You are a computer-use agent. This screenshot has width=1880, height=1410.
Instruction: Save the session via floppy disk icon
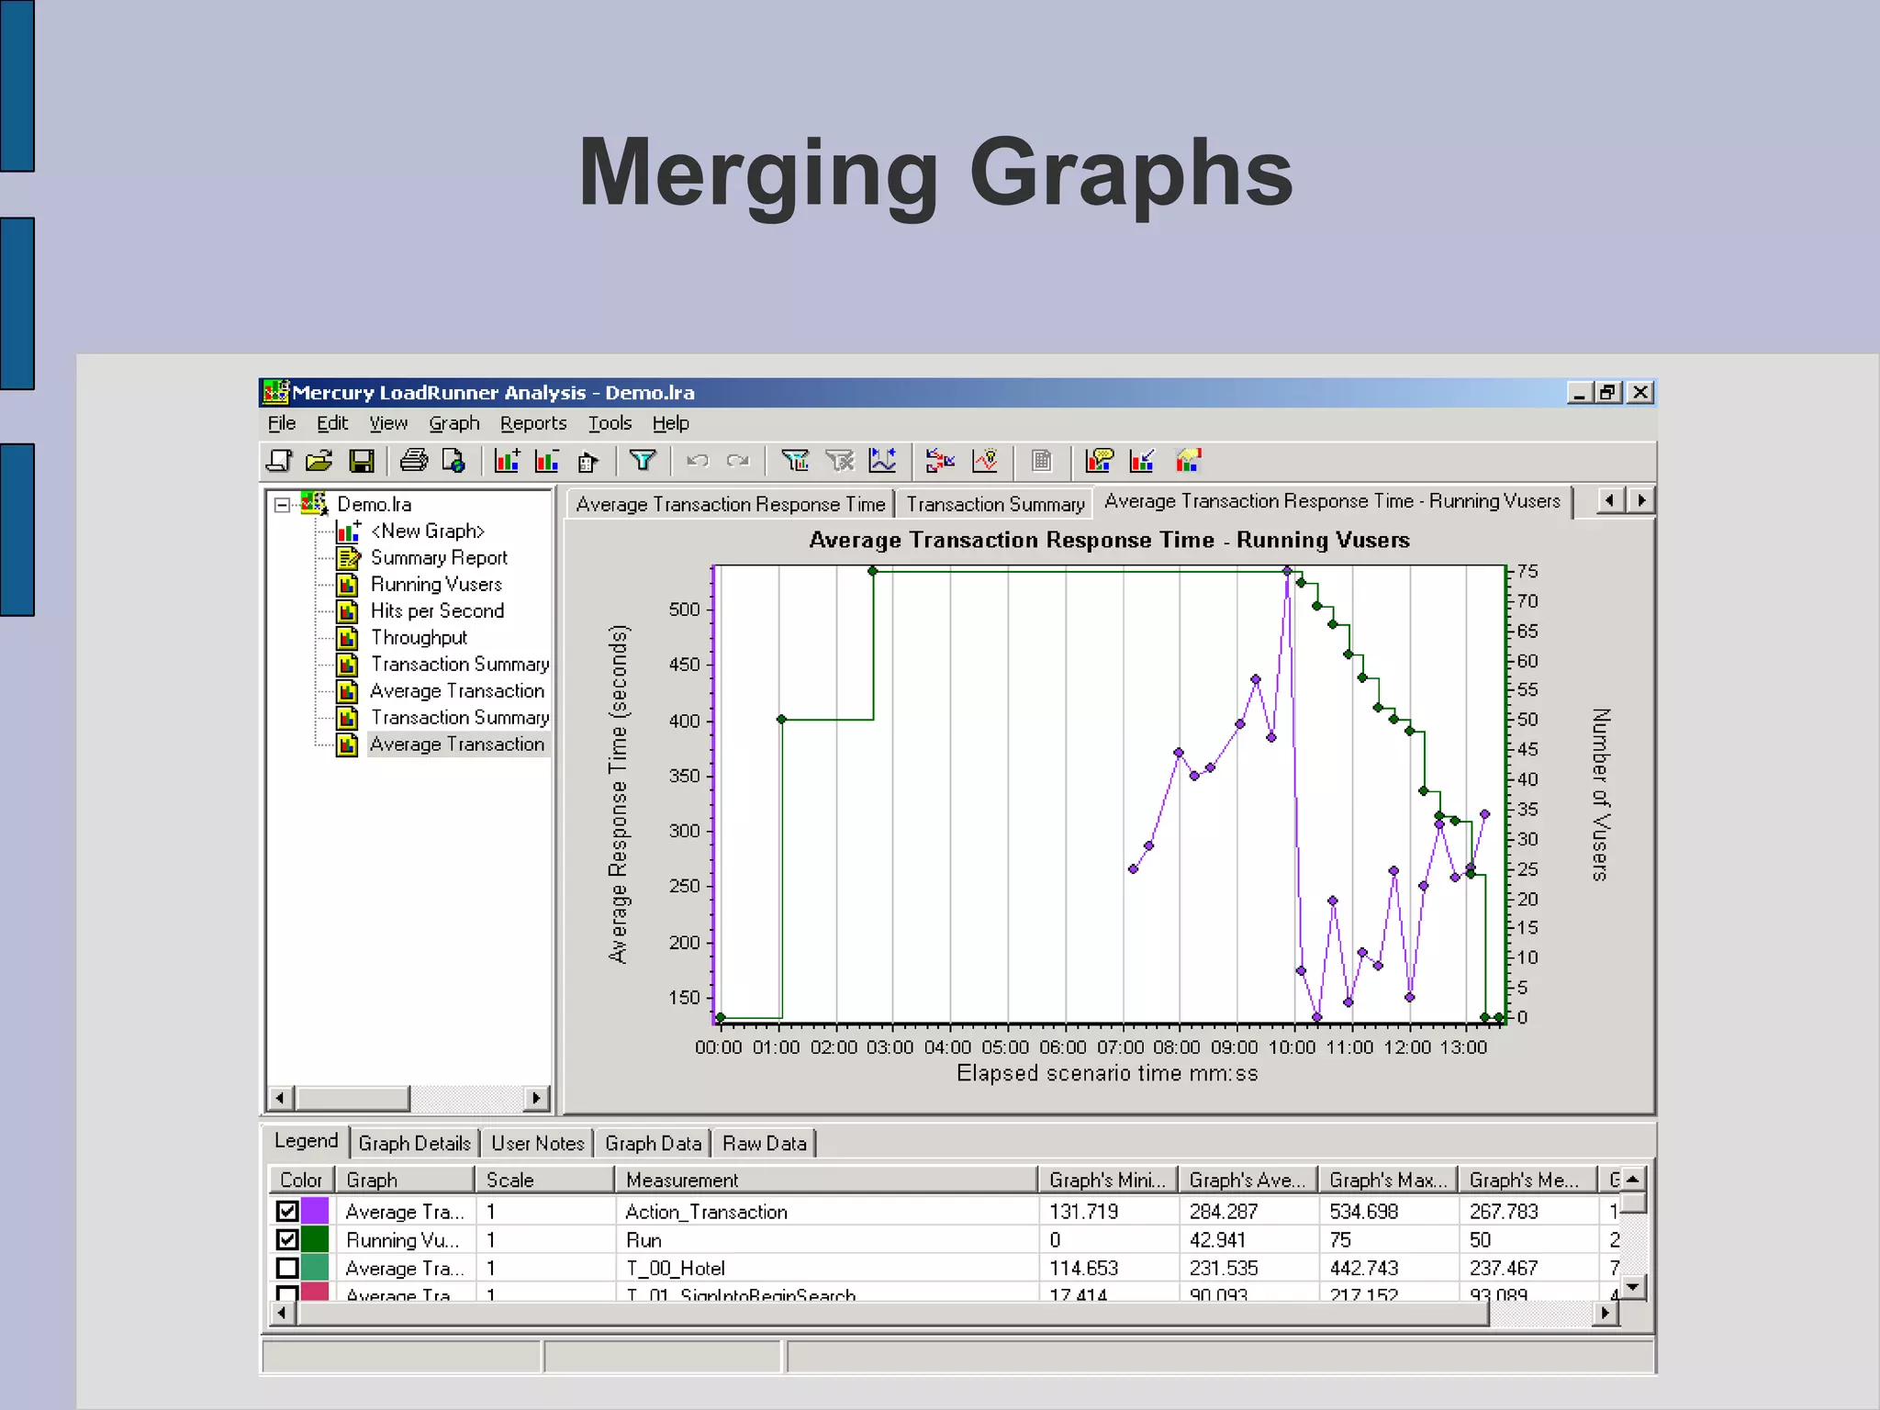coord(362,460)
